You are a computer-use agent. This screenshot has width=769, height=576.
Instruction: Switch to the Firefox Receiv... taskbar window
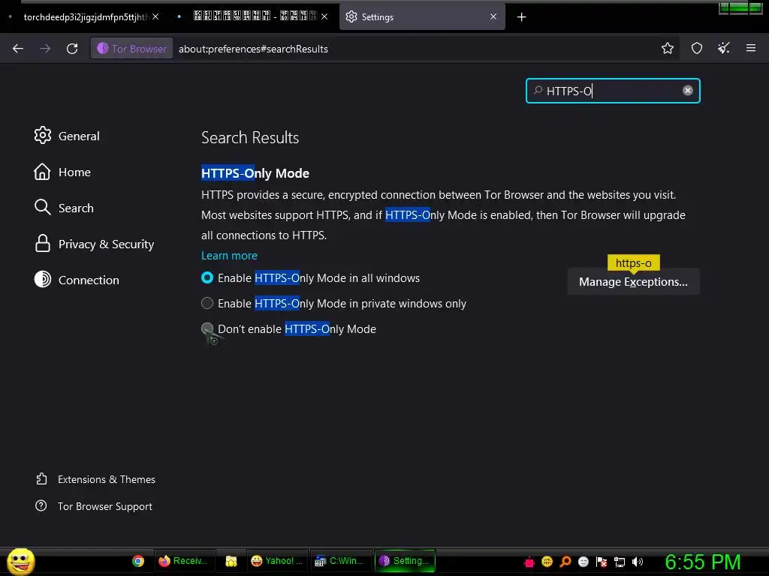[183, 561]
